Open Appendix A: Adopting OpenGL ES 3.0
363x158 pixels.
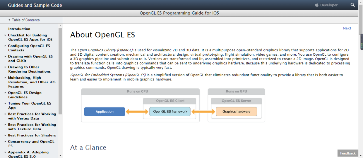28,154
